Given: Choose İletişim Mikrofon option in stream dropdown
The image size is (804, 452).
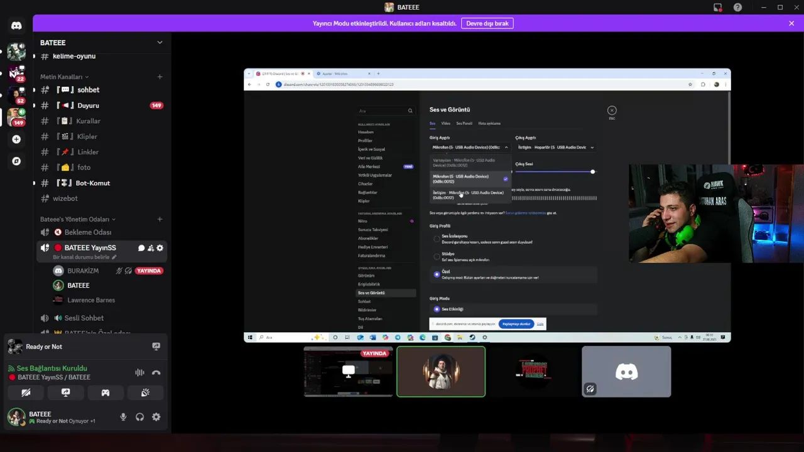Looking at the screenshot, I should point(470,195).
